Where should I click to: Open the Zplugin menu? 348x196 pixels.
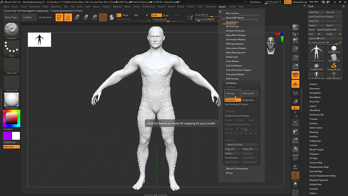pyautogui.click(x=222, y=6)
